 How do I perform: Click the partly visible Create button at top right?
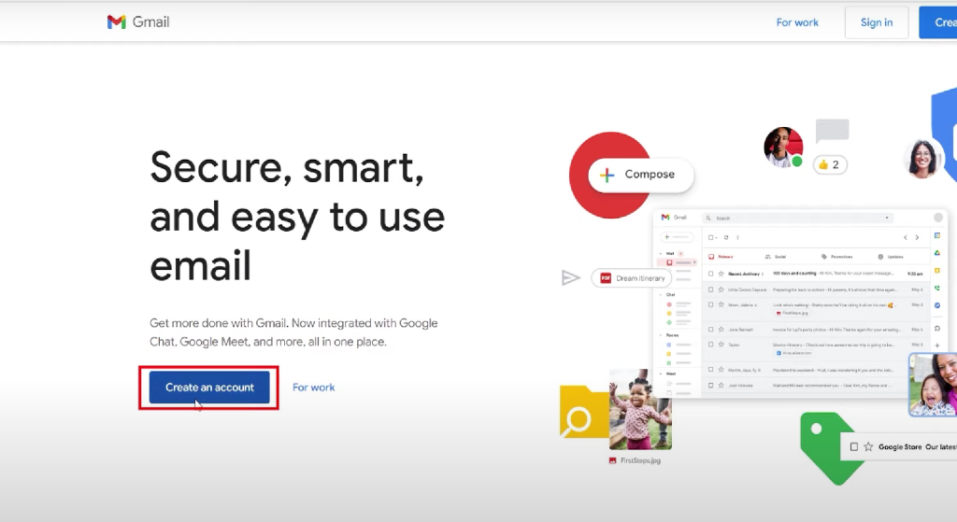tap(938, 22)
